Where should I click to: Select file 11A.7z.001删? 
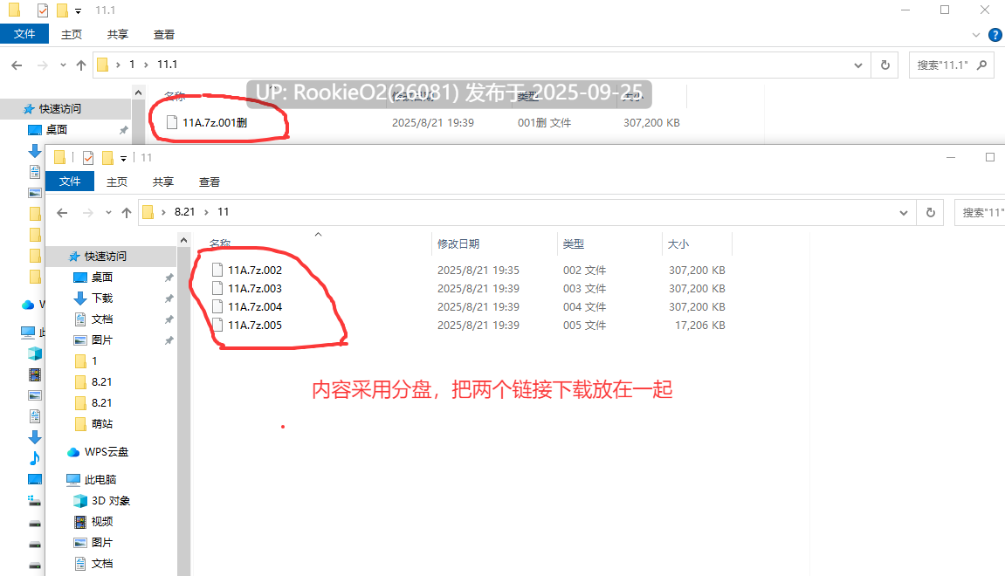point(215,122)
